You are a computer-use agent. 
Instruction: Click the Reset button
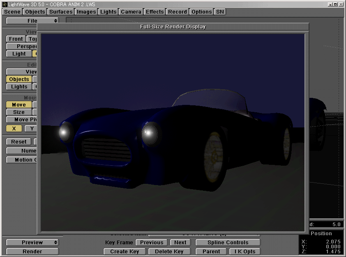pyautogui.click(x=18, y=141)
